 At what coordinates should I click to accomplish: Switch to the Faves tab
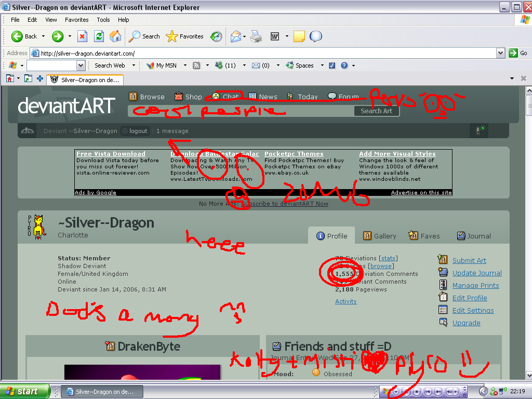(x=424, y=236)
